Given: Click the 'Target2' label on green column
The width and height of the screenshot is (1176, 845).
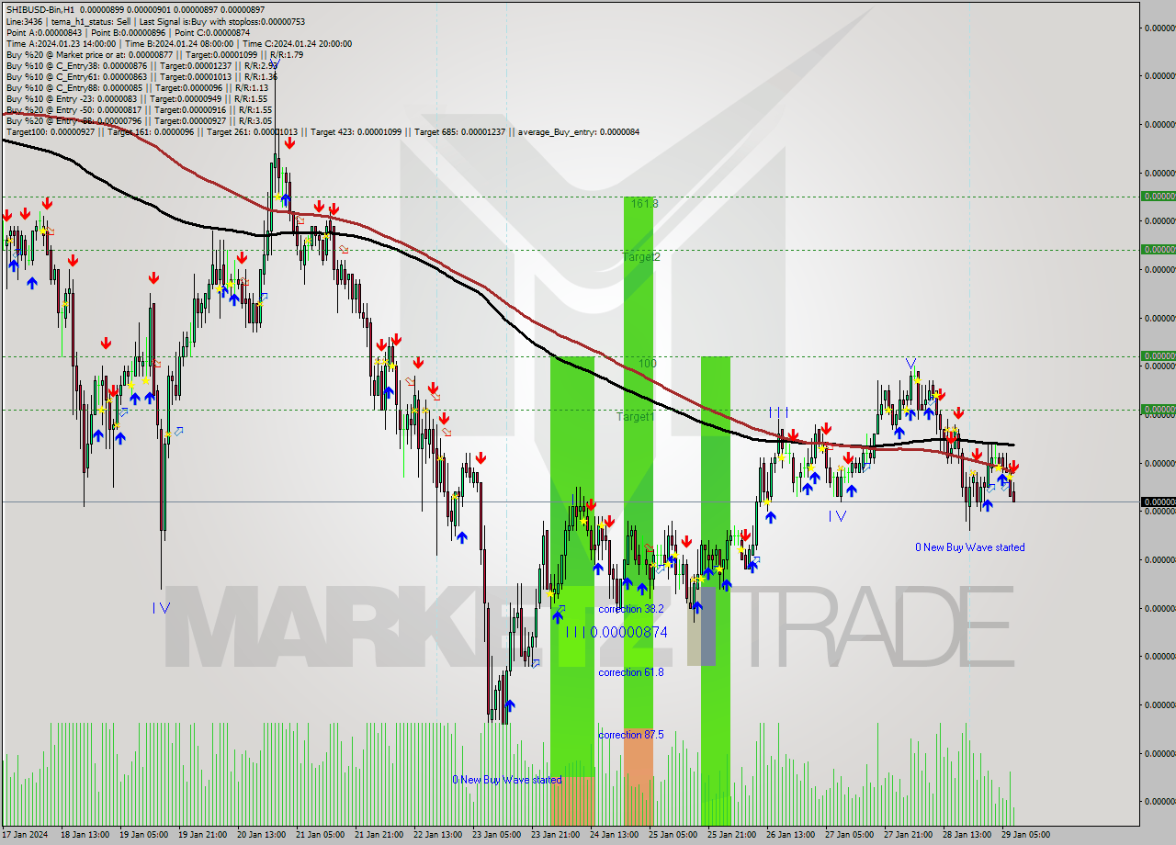Looking at the screenshot, I should pos(640,257).
